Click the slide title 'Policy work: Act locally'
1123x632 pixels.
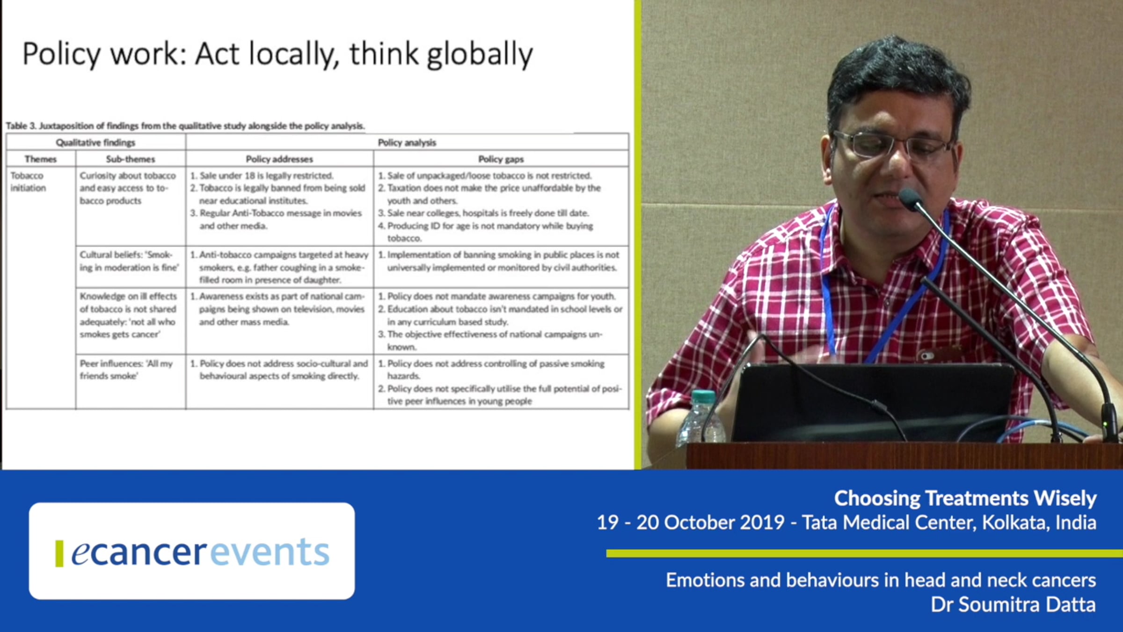[x=277, y=54]
